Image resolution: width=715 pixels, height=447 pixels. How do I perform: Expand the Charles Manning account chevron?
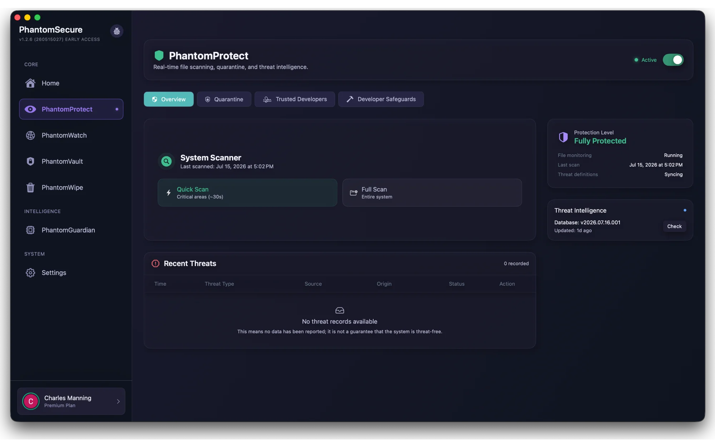tap(118, 401)
